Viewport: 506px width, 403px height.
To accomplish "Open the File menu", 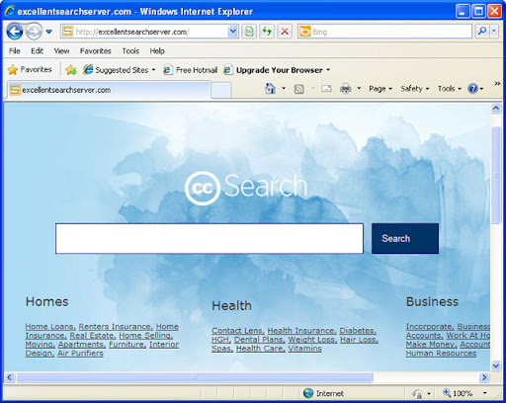I will 15,51.
